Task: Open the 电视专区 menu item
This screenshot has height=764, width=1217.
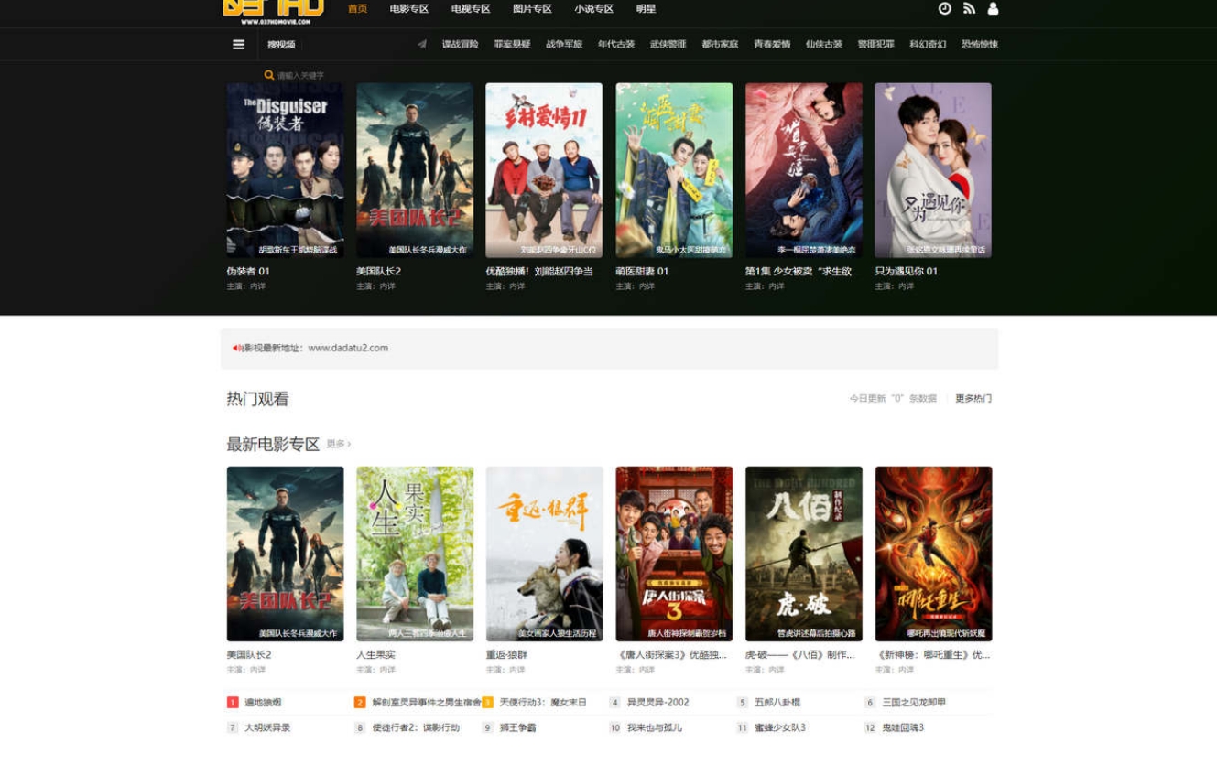Action: (x=471, y=9)
